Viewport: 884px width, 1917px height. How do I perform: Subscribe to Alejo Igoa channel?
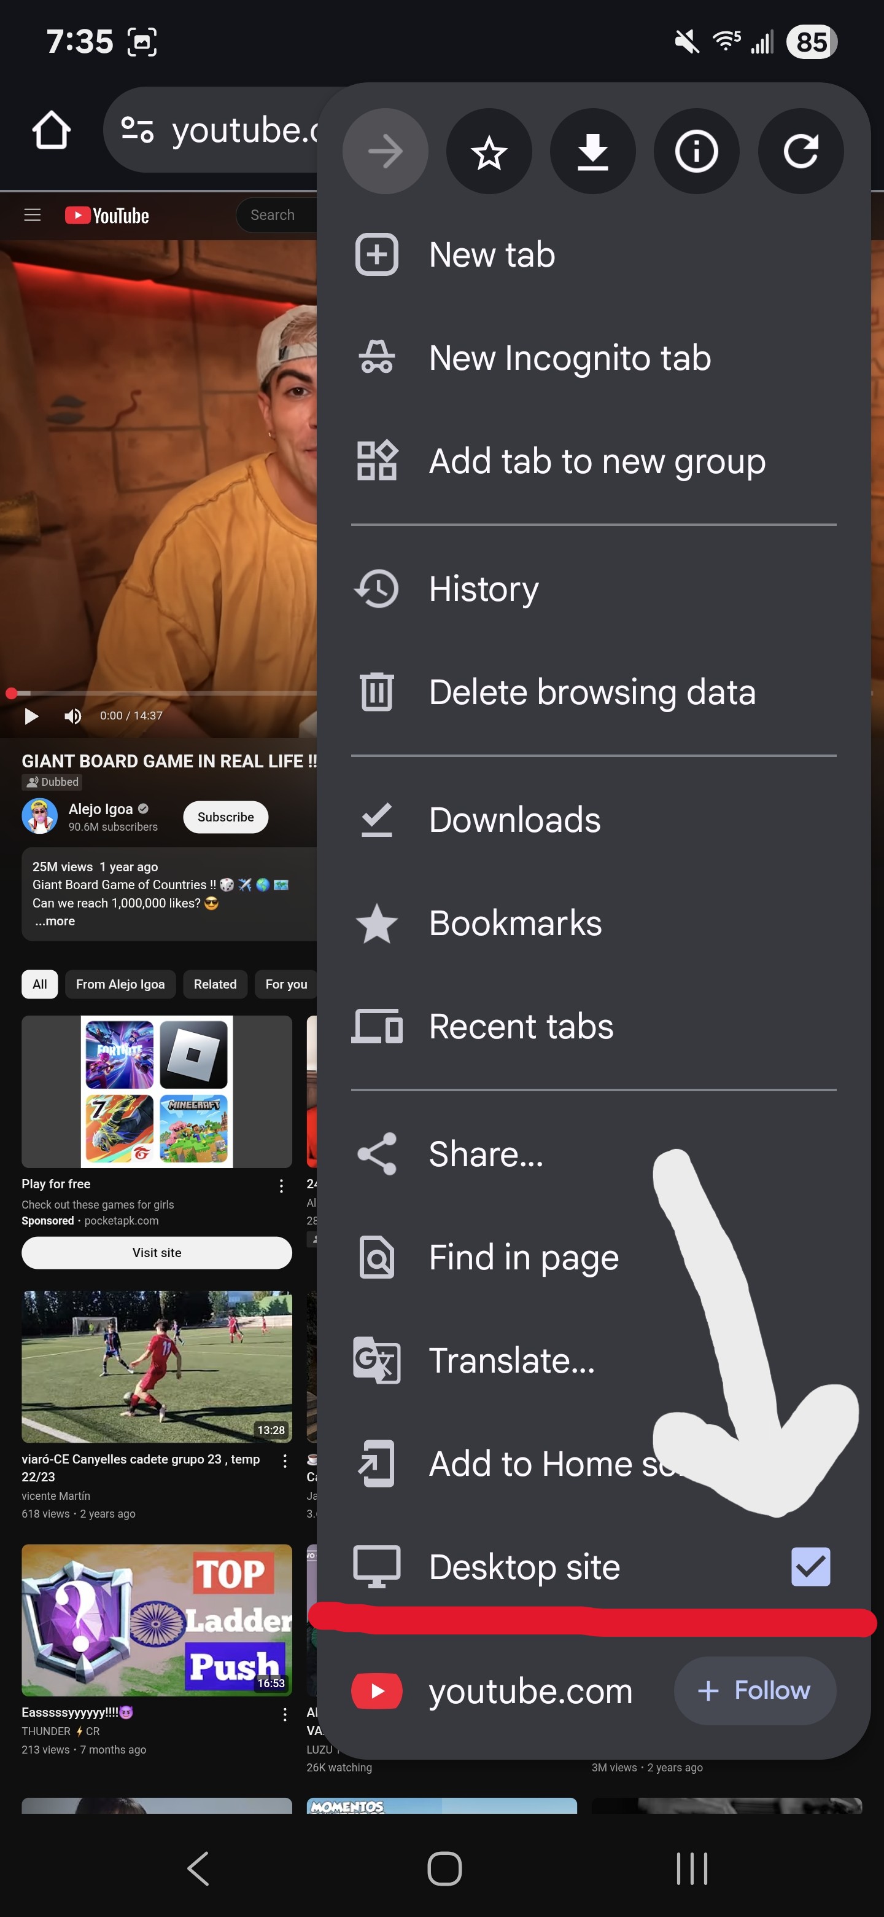pyautogui.click(x=225, y=817)
